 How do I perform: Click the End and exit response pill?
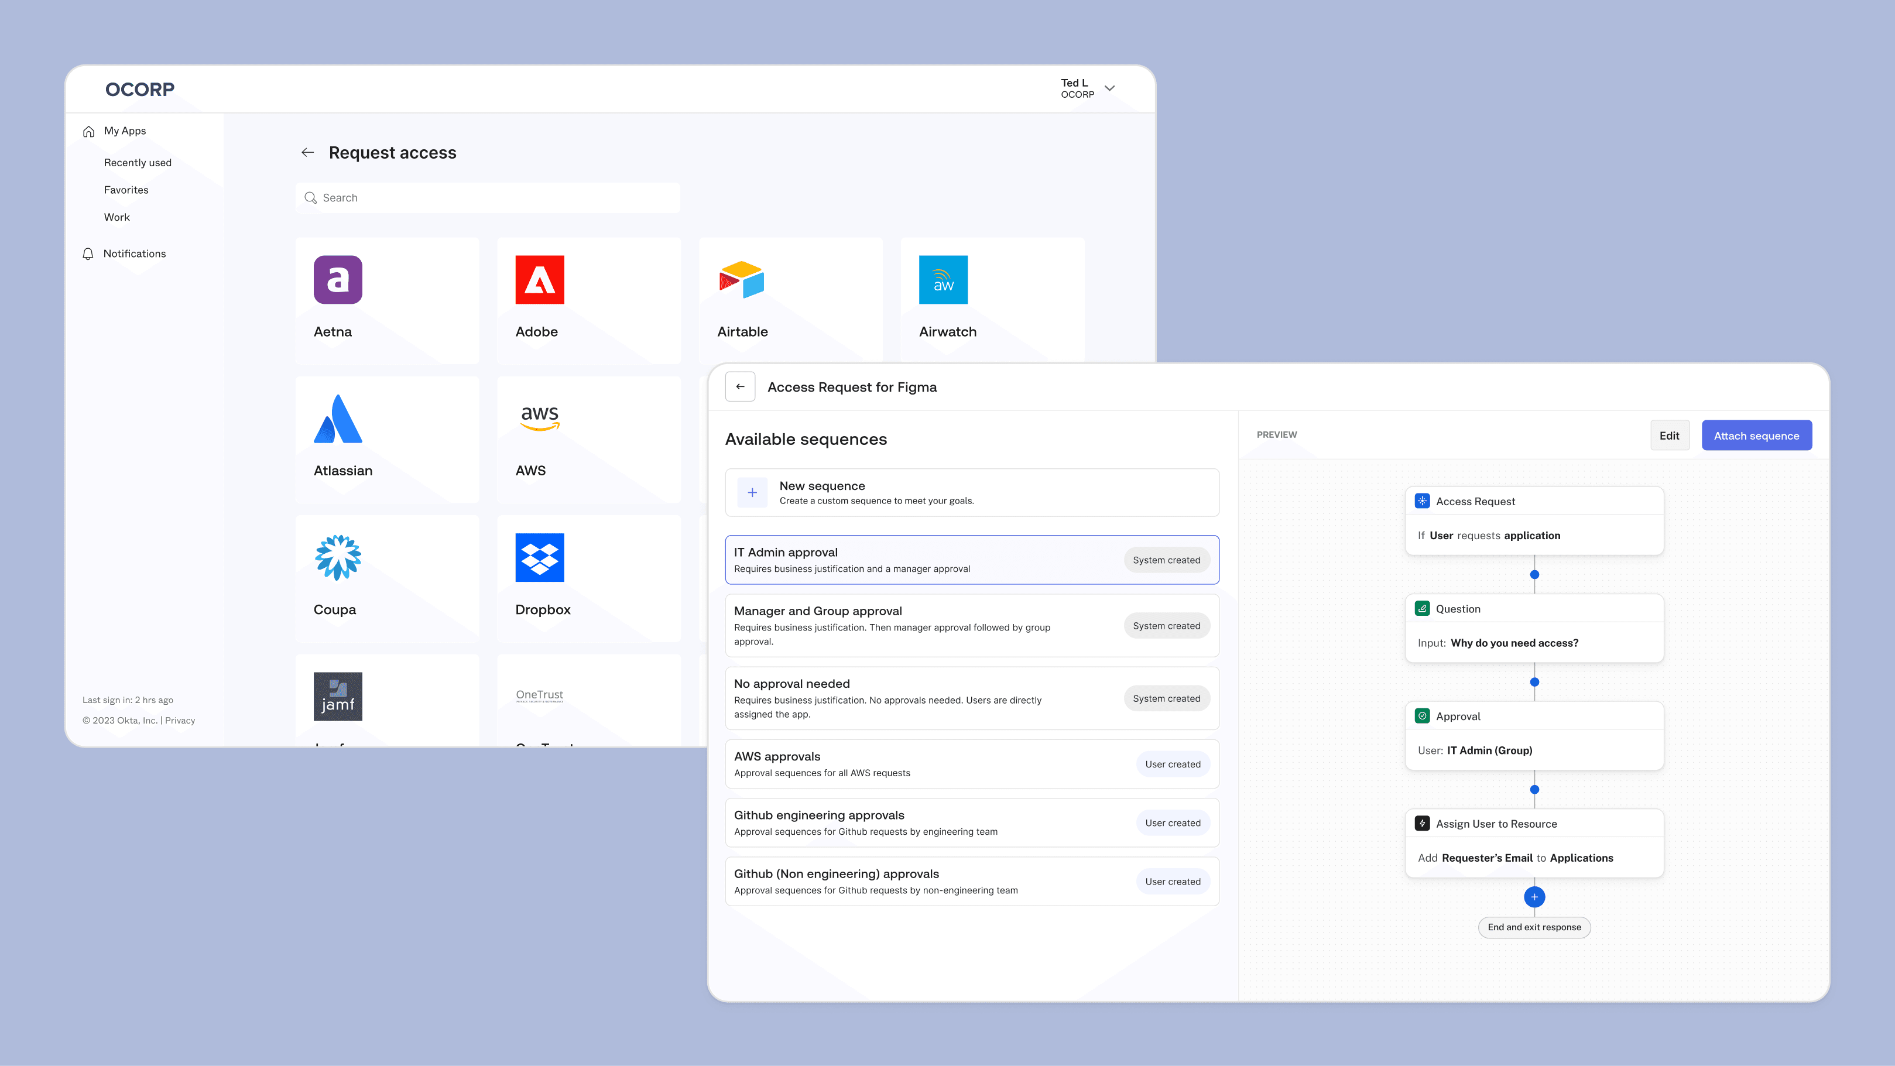pos(1534,927)
